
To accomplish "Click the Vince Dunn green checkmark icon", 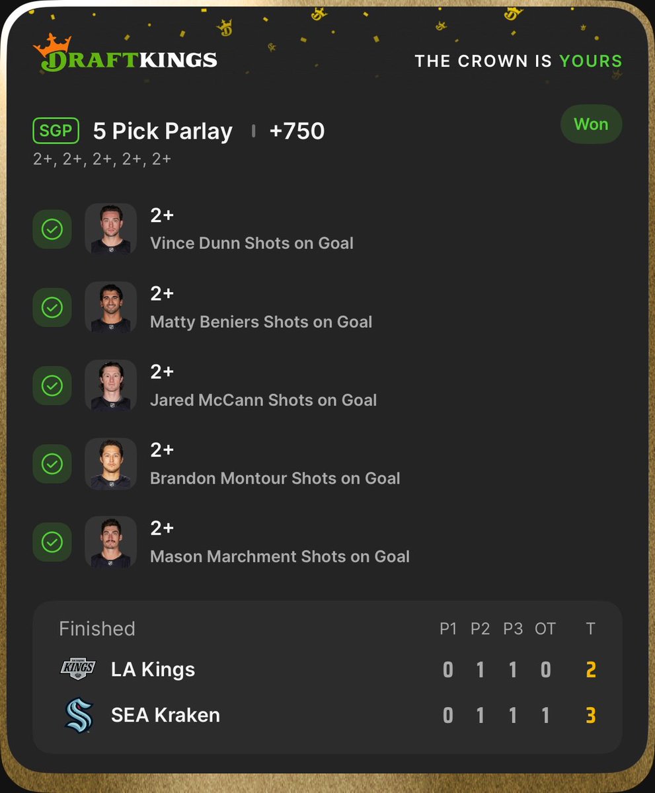I will point(52,229).
